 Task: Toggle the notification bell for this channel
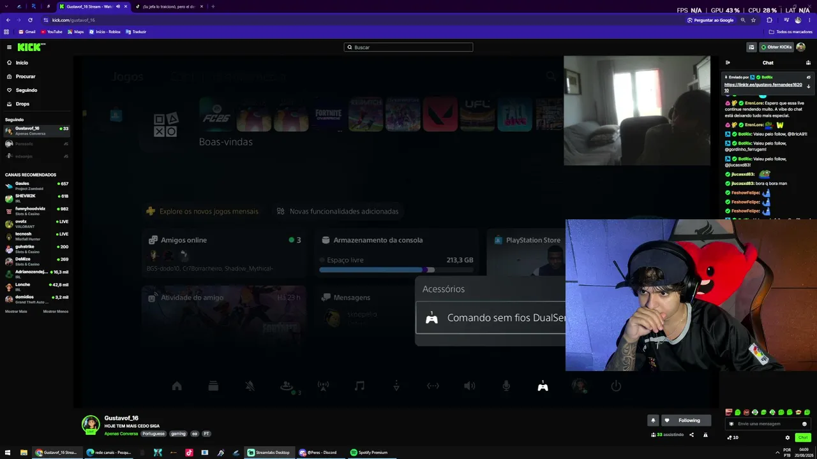[653, 421]
